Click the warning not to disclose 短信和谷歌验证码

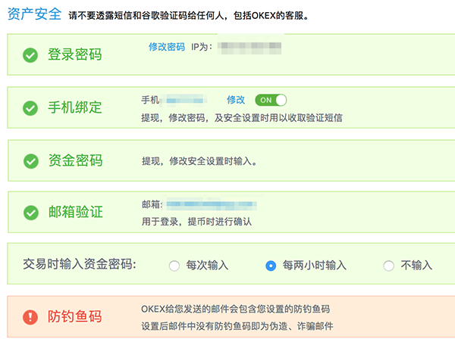tap(189, 15)
